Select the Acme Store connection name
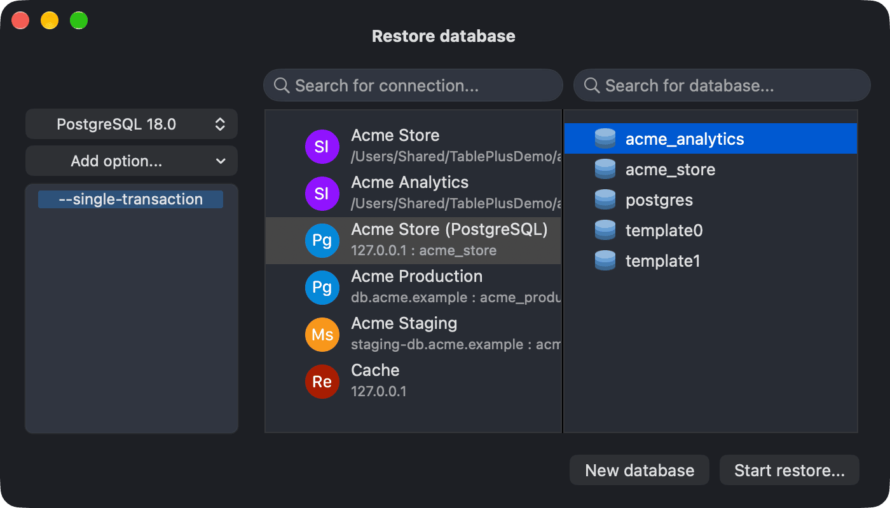Screen dimensions: 890x508 click(x=395, y=135)
